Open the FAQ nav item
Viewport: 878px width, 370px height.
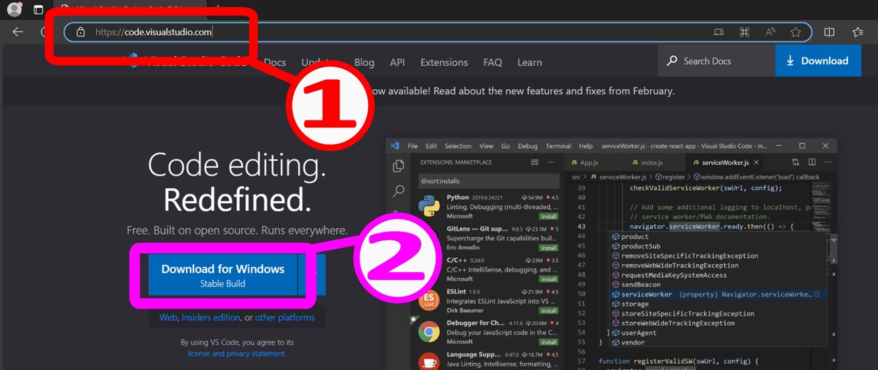[x=492, y=62]
